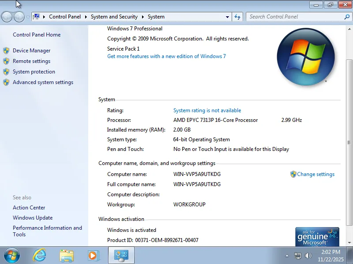Open address bar previous locations dropdown
353x264 pixels.
(x=227, y=17)
